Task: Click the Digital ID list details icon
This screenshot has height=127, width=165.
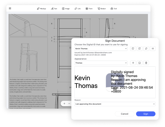Action: tap(153, 49)
